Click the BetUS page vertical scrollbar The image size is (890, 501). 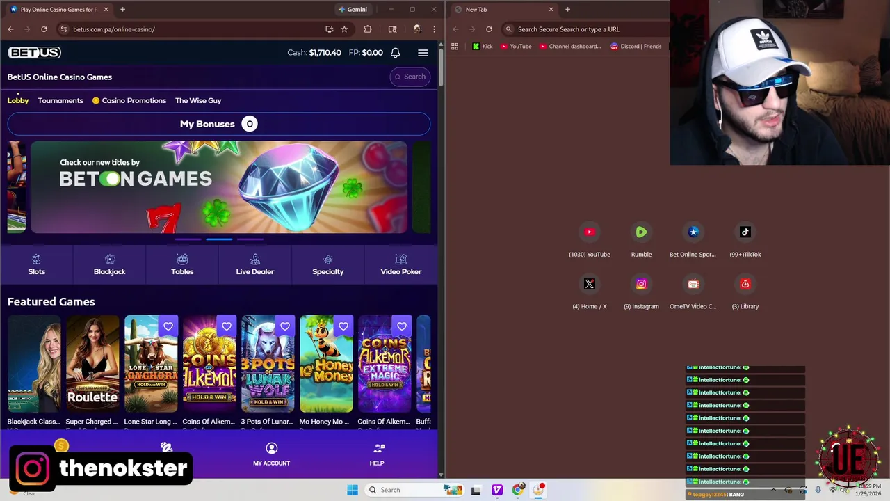441,66
